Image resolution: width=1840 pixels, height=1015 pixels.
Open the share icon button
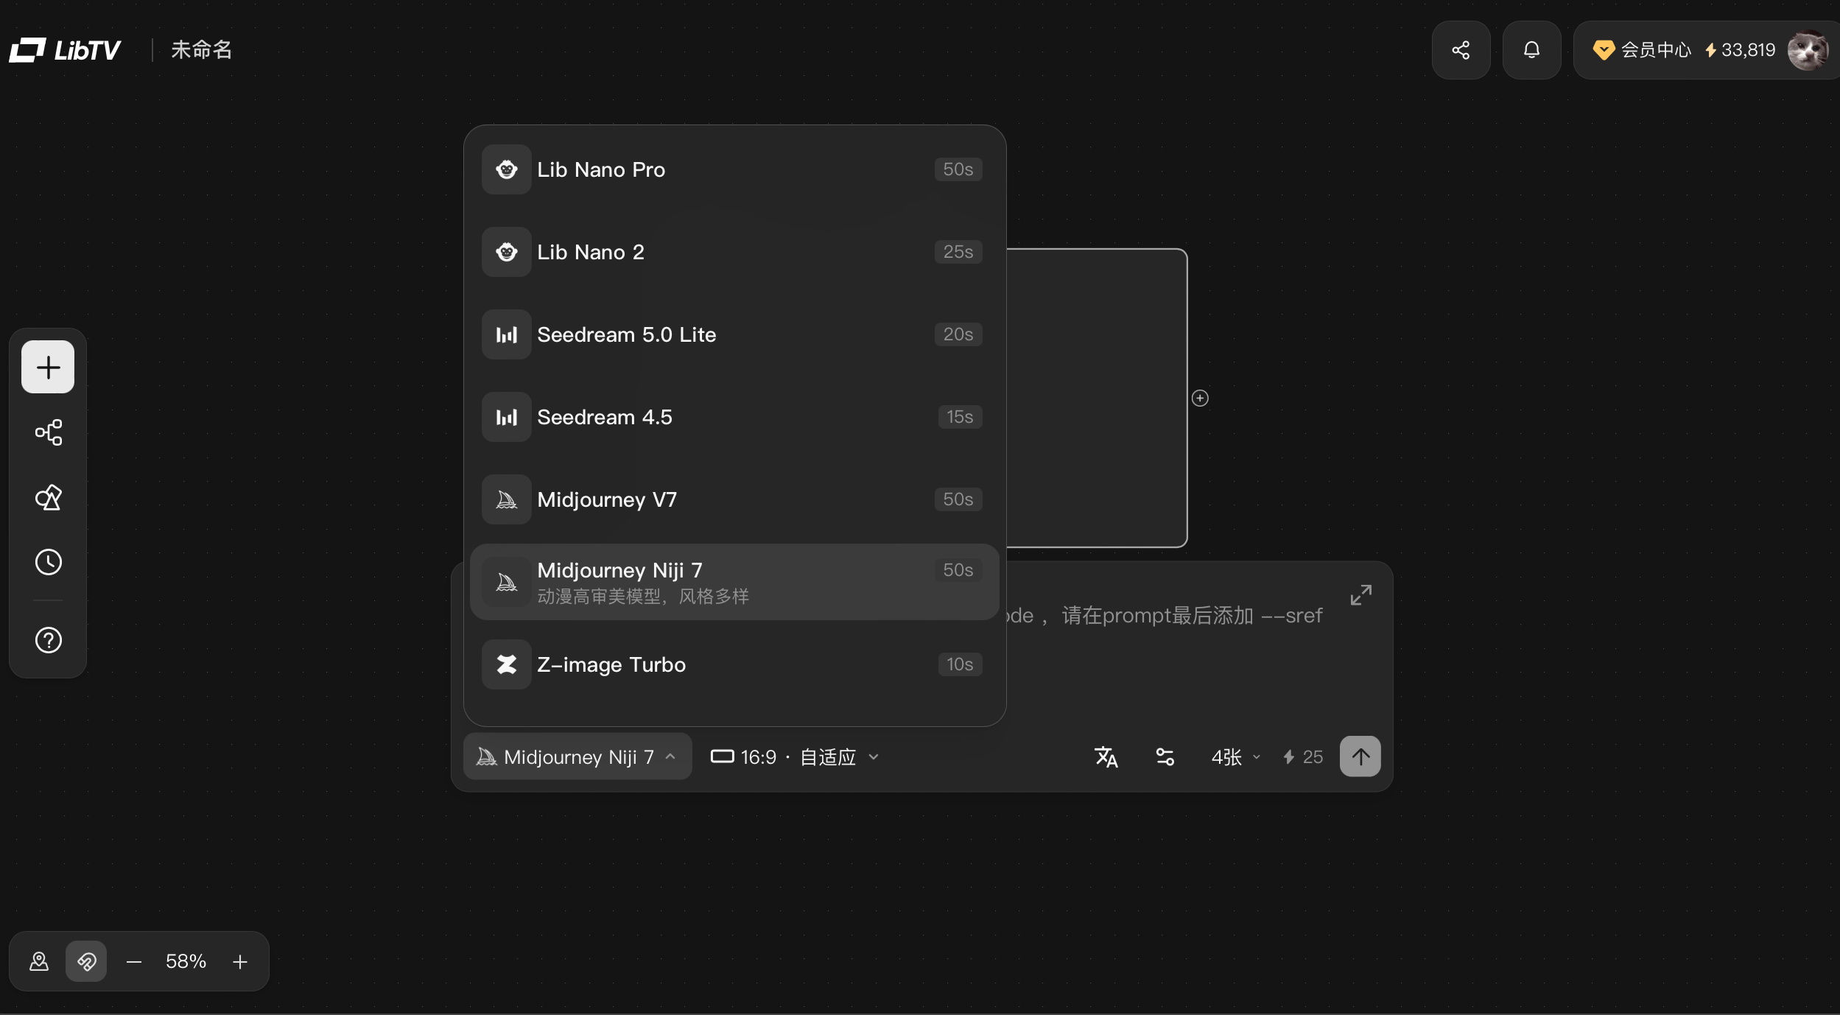pyautogui.click(x=1461, y=50)
